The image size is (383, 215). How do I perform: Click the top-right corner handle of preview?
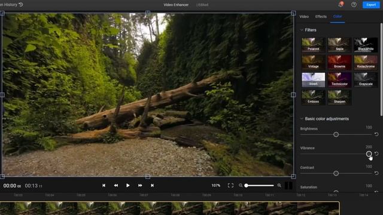click(x=293, y=13)
